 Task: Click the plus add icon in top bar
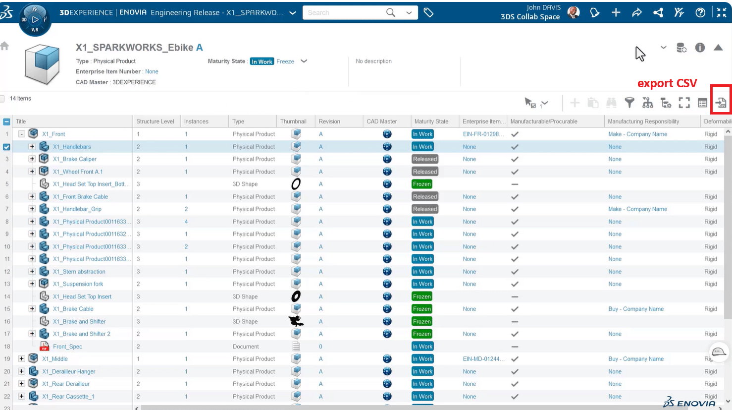[x=616, y=13]
